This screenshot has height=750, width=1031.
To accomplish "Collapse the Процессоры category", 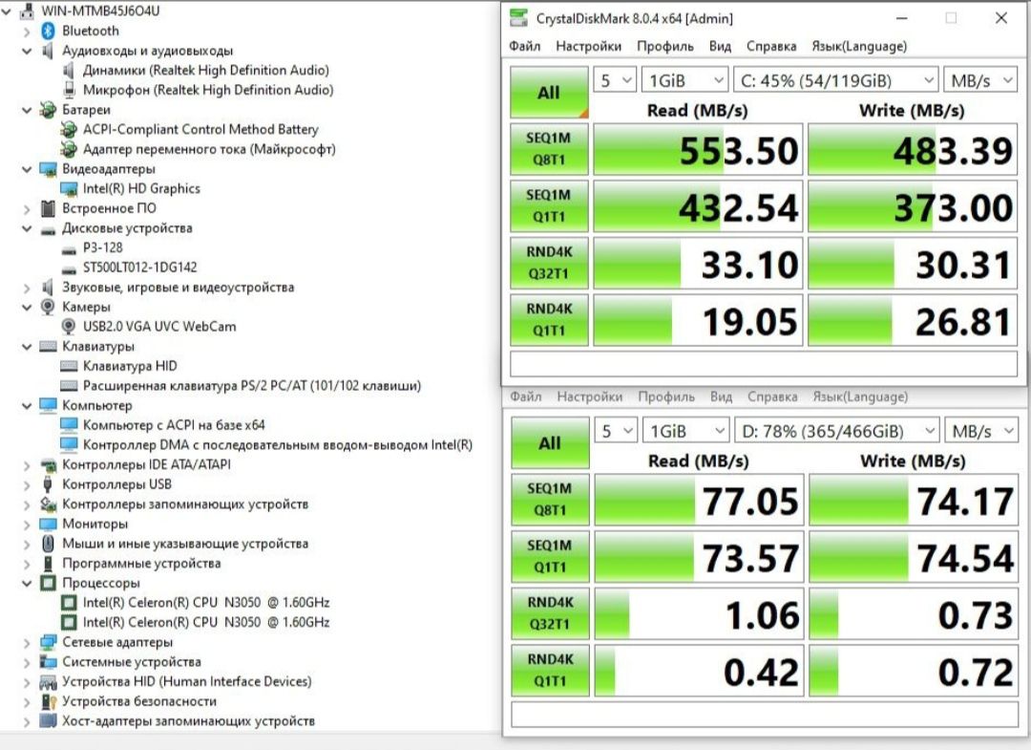I will (x=27, y=584).
